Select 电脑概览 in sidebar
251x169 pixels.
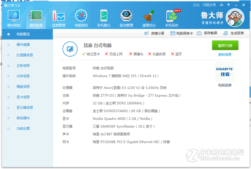[x=27, y=34]
